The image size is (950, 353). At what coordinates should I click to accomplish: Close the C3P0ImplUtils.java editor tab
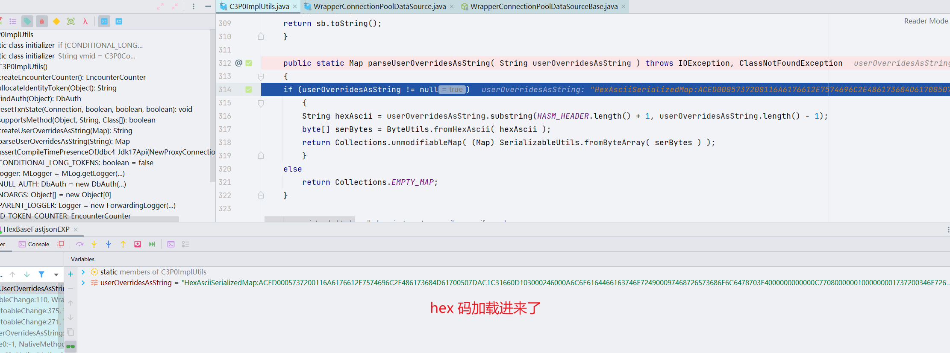pyautogui.click(x=295, y=6)
